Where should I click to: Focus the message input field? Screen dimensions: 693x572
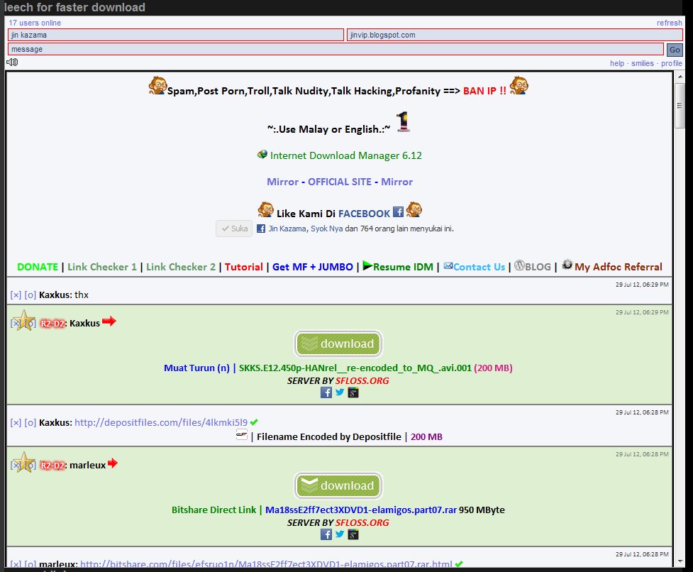pos(336,49)
